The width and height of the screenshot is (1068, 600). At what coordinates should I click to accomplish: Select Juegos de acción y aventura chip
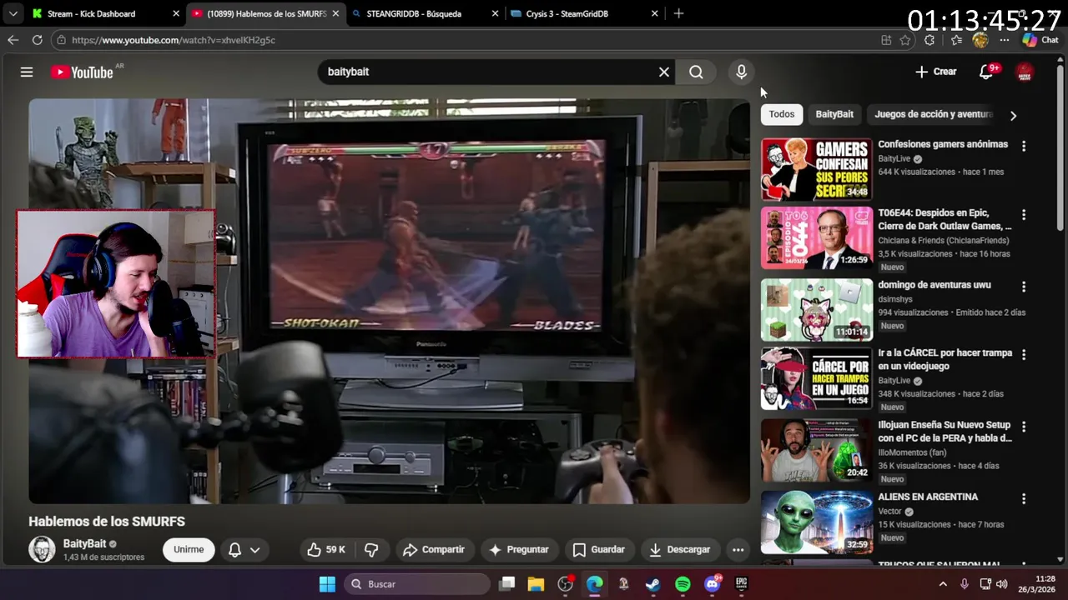(x=934, y=114)
